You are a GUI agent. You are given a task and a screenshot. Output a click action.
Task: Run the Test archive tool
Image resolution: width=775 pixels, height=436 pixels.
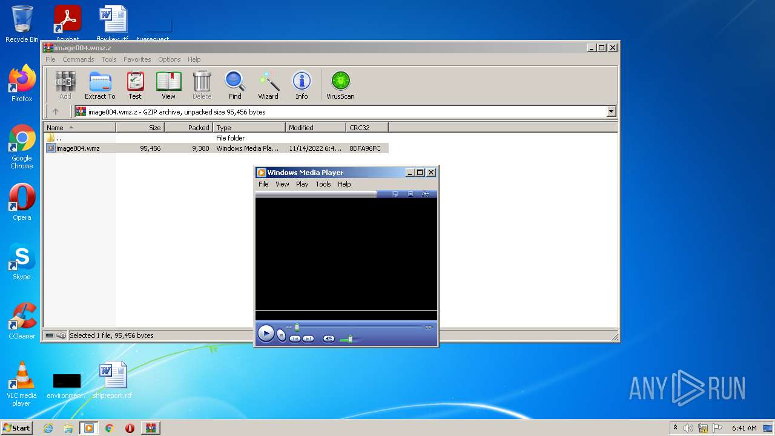[x=135, y=85]
